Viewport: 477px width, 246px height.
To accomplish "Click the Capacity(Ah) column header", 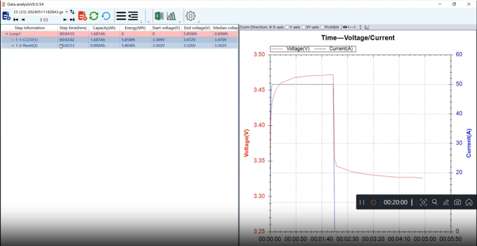I will (x=104, y=28).
